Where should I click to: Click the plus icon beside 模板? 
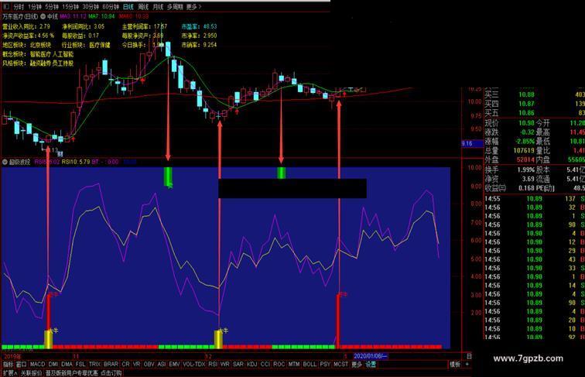coord(467,365)
